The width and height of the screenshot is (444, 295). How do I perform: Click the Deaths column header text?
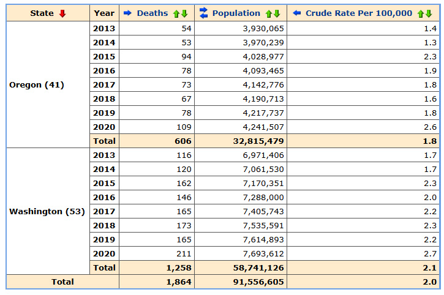click(152, 13)
